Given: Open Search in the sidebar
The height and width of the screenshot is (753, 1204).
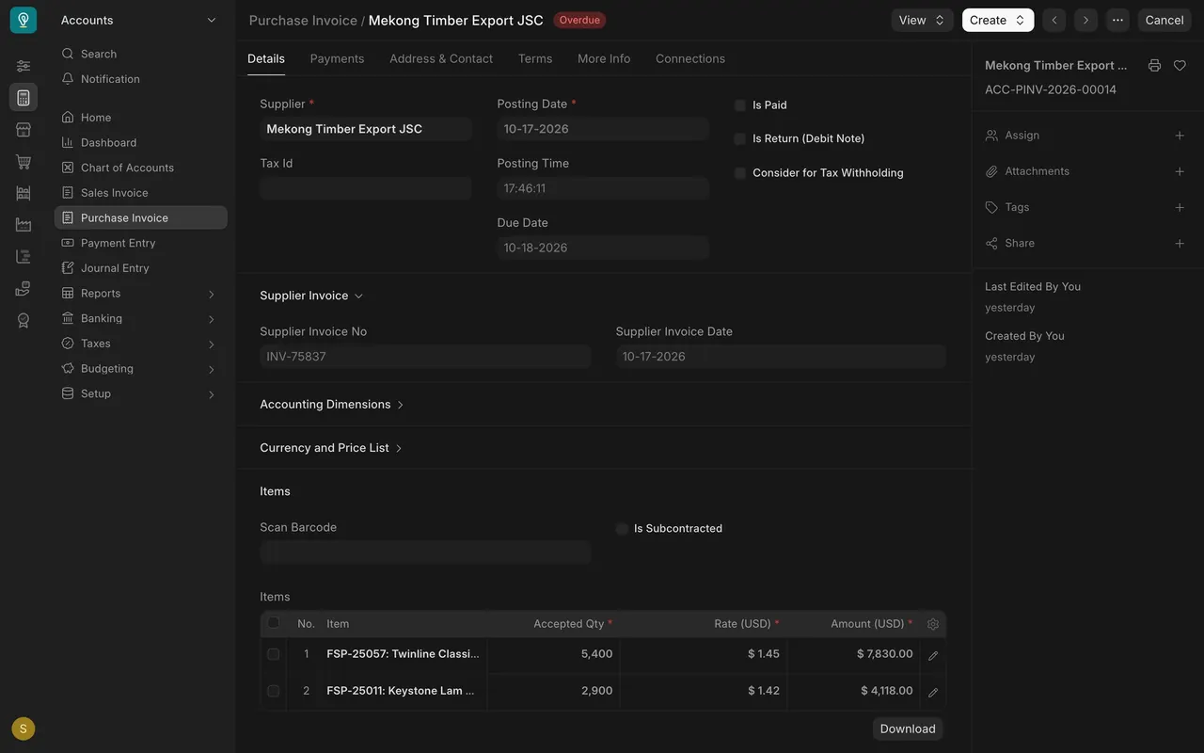Looking at the screenshot, I should pyautogui.click(x=141, y=54).
